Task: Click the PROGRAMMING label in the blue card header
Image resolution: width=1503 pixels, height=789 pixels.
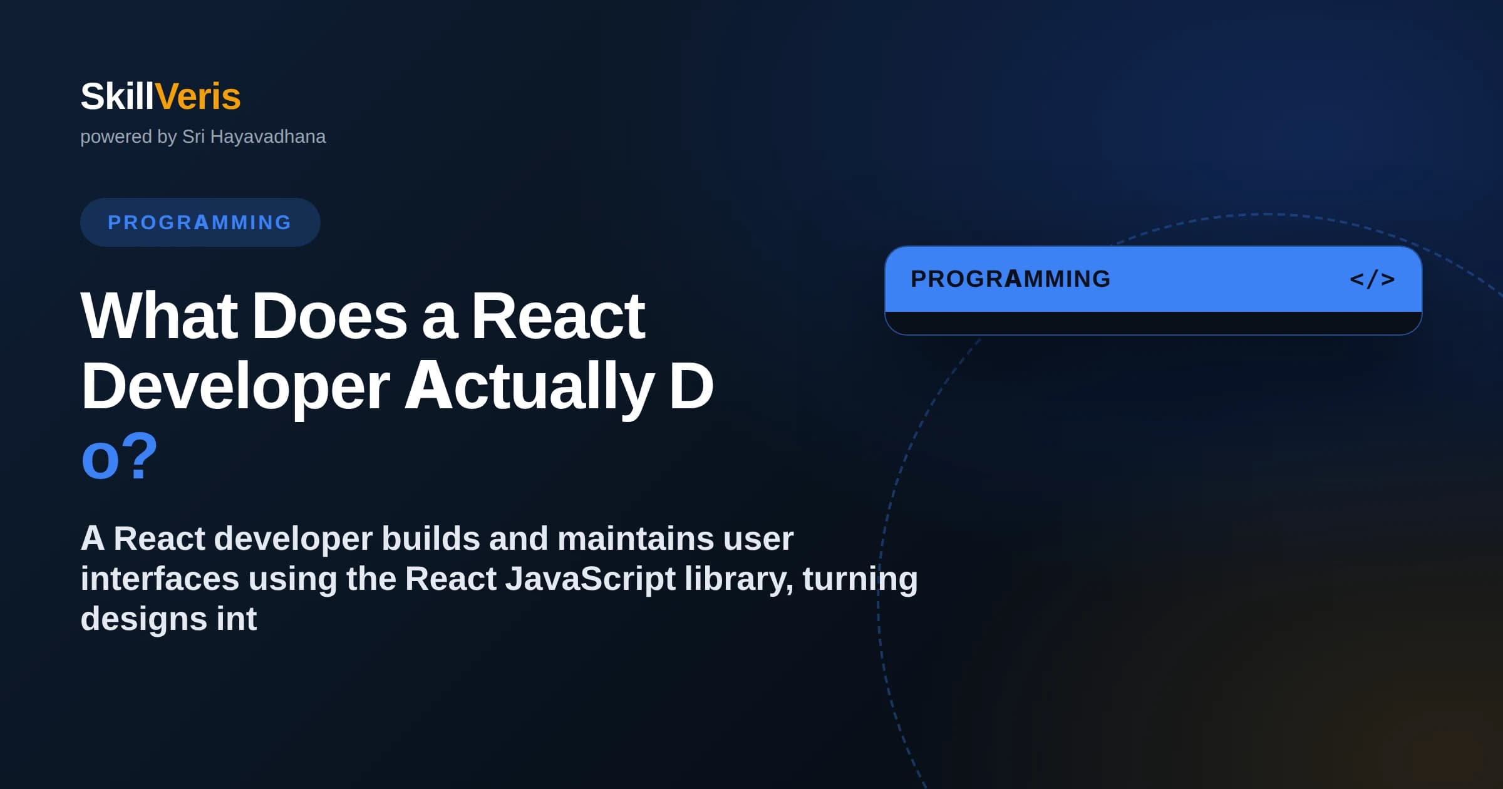Action: [x=1010, y=279]
